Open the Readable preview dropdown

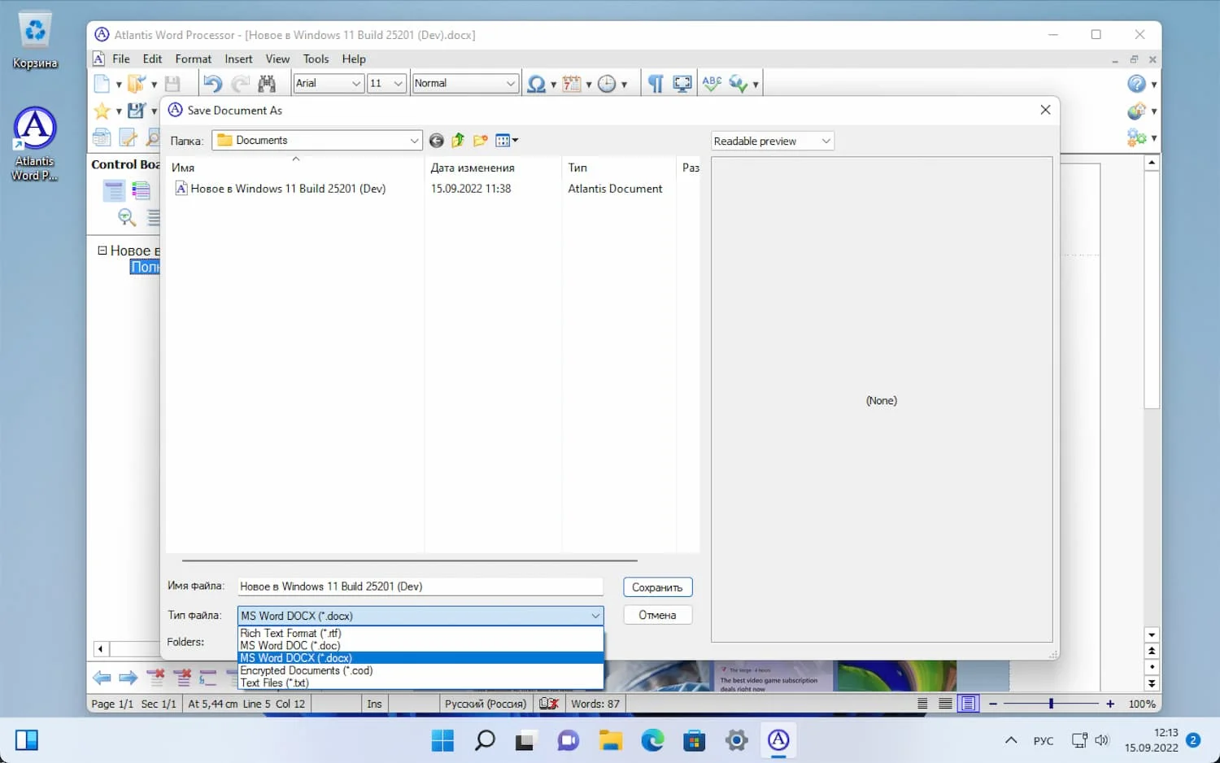coord(826,141)
